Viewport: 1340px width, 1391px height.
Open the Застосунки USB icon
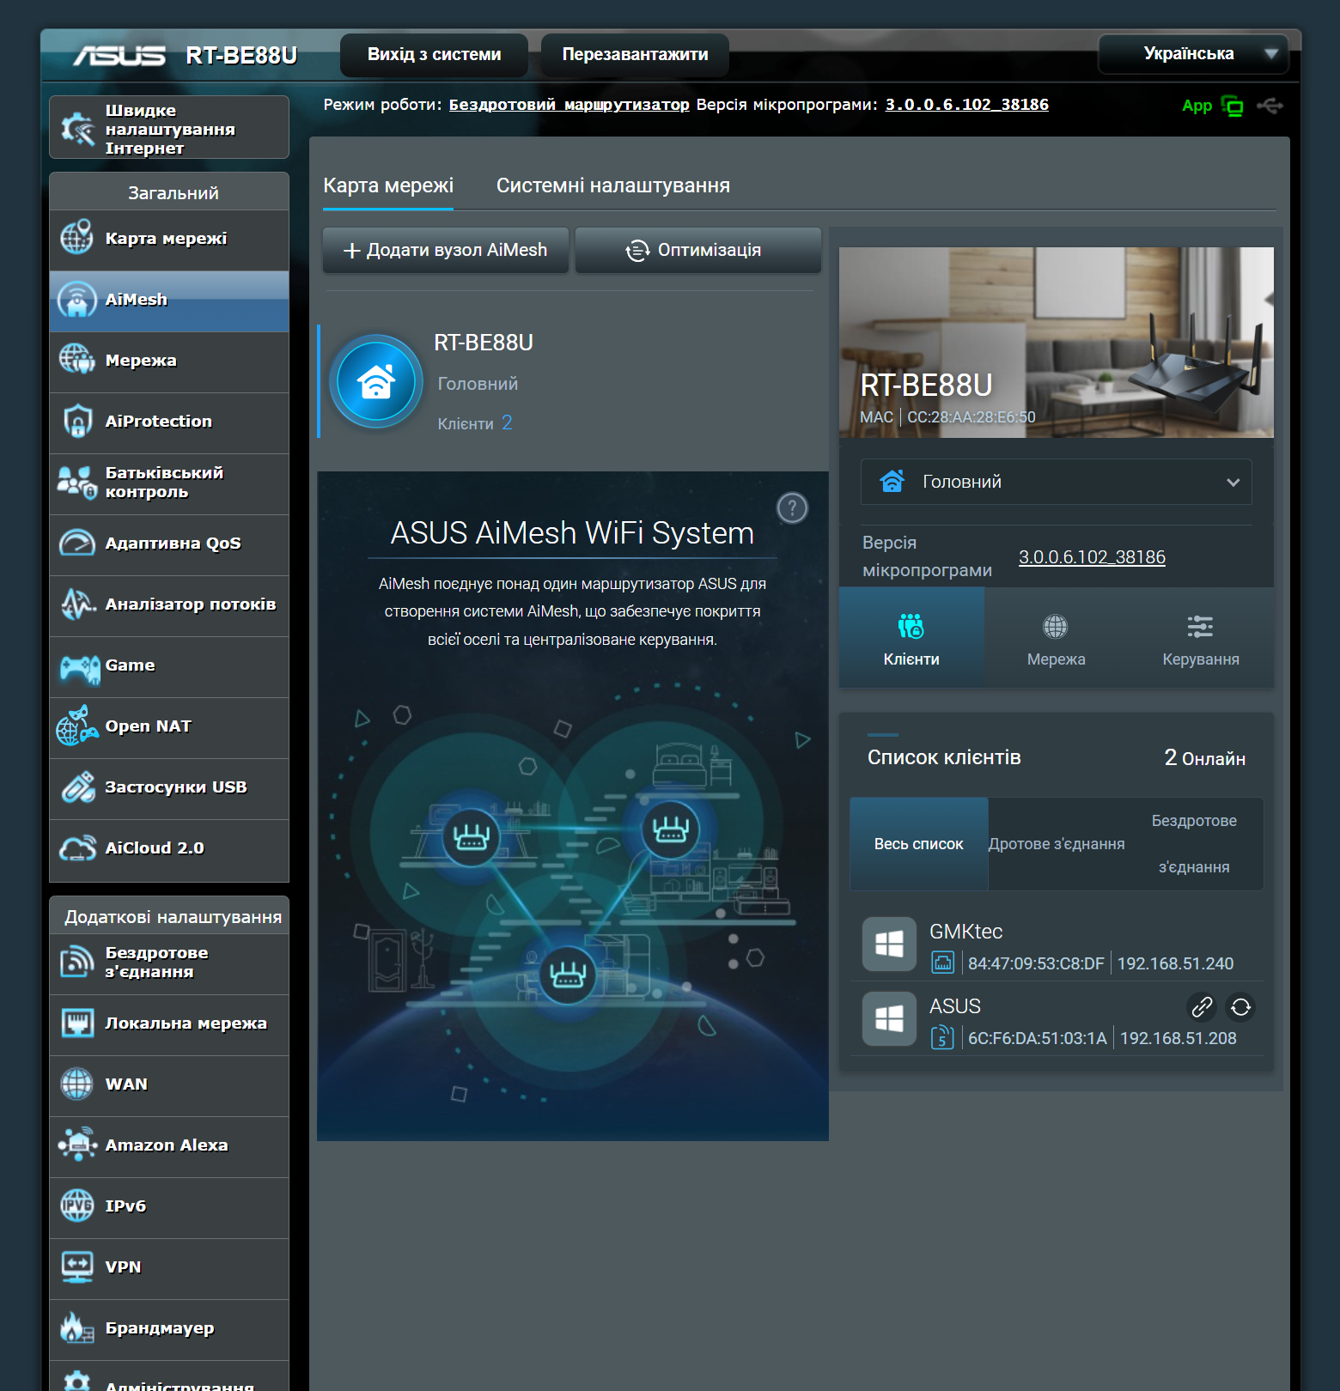coord(77,787)
